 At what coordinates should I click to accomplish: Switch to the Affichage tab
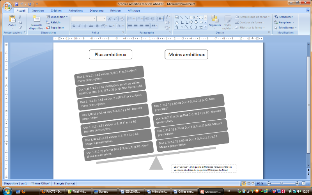[x=134, y=11]
